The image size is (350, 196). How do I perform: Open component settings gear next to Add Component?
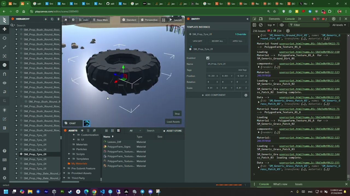click(x=246, y=95)
